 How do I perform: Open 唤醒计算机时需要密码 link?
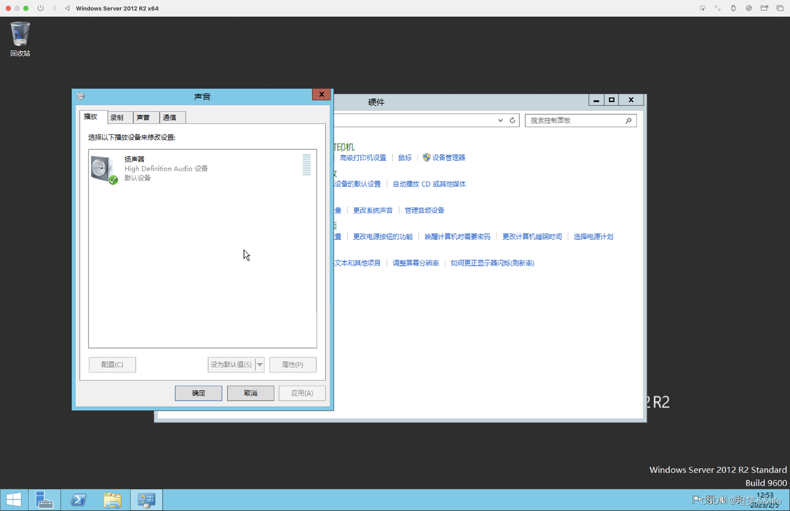pos(458,237)
